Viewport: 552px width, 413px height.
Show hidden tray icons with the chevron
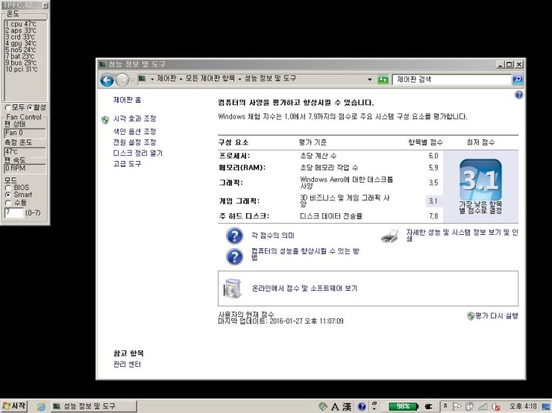(x=445, y=406)
